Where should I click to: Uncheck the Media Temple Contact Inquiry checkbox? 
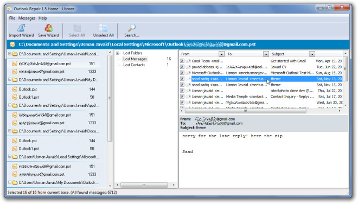(x=182, y=97)
